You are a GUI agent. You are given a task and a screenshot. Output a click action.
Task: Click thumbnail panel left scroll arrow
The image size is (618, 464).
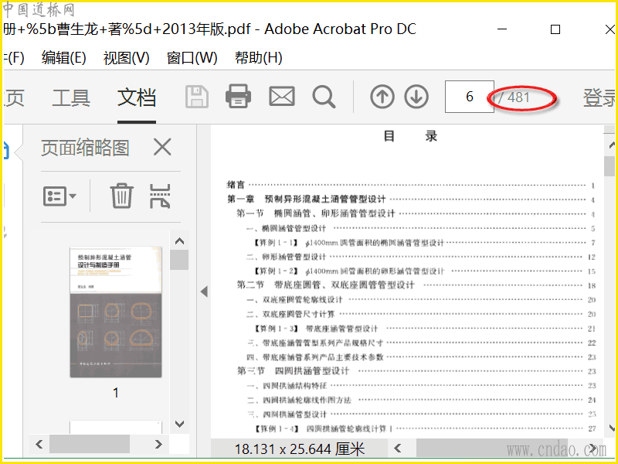39,444
